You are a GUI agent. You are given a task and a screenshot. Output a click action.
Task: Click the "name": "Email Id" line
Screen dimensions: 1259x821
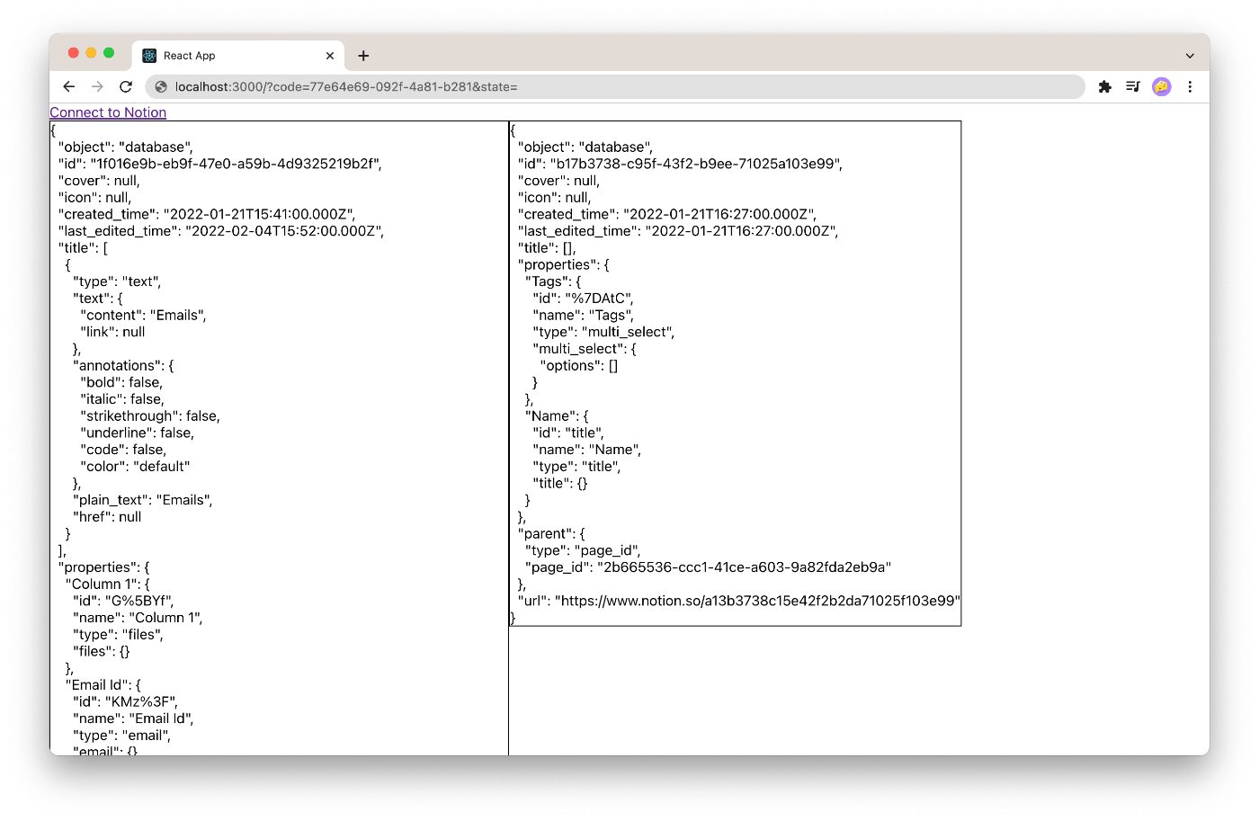tap(133, 718)
